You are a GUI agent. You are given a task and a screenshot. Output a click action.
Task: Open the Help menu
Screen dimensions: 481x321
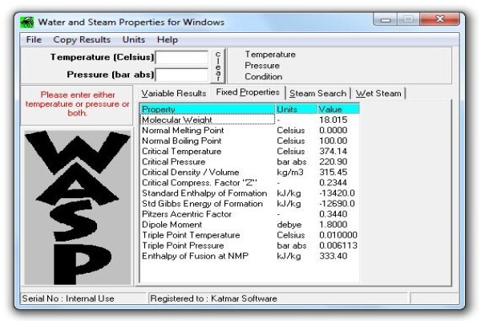pos(168,39)
